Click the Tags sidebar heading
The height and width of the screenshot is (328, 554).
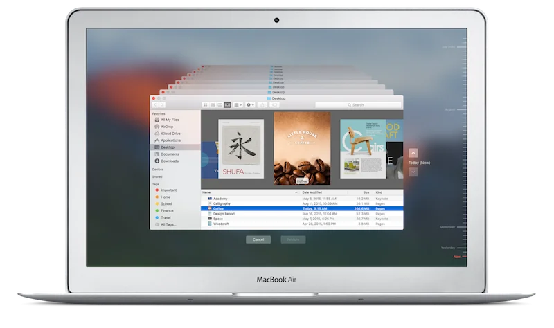[x=155, y=184]
